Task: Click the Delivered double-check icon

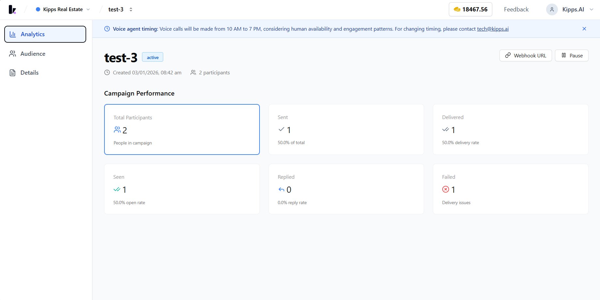Action: 446,129
